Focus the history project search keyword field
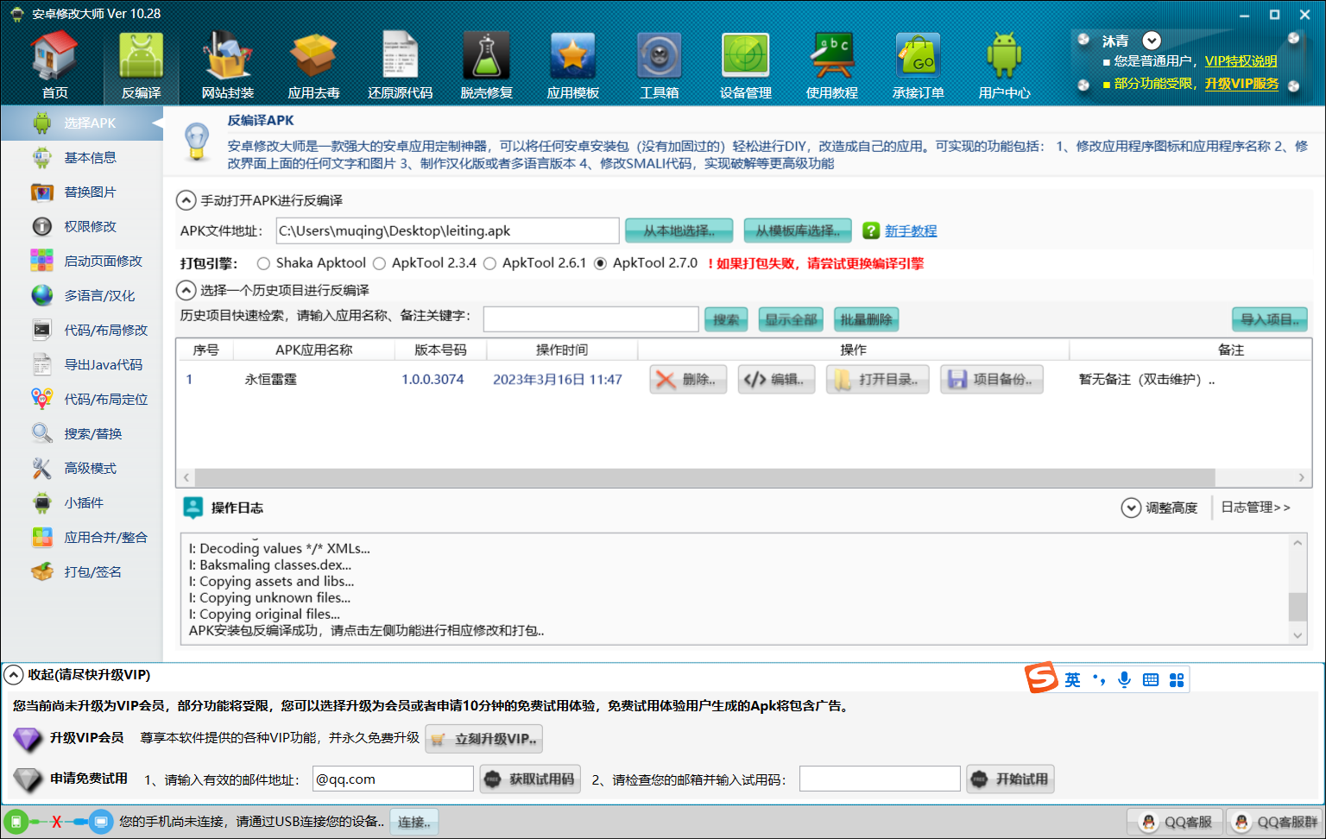Screen dimensions: 1326x839 tap(590, 319)
